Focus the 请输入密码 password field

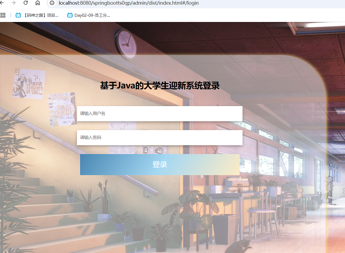click(160, 137)
